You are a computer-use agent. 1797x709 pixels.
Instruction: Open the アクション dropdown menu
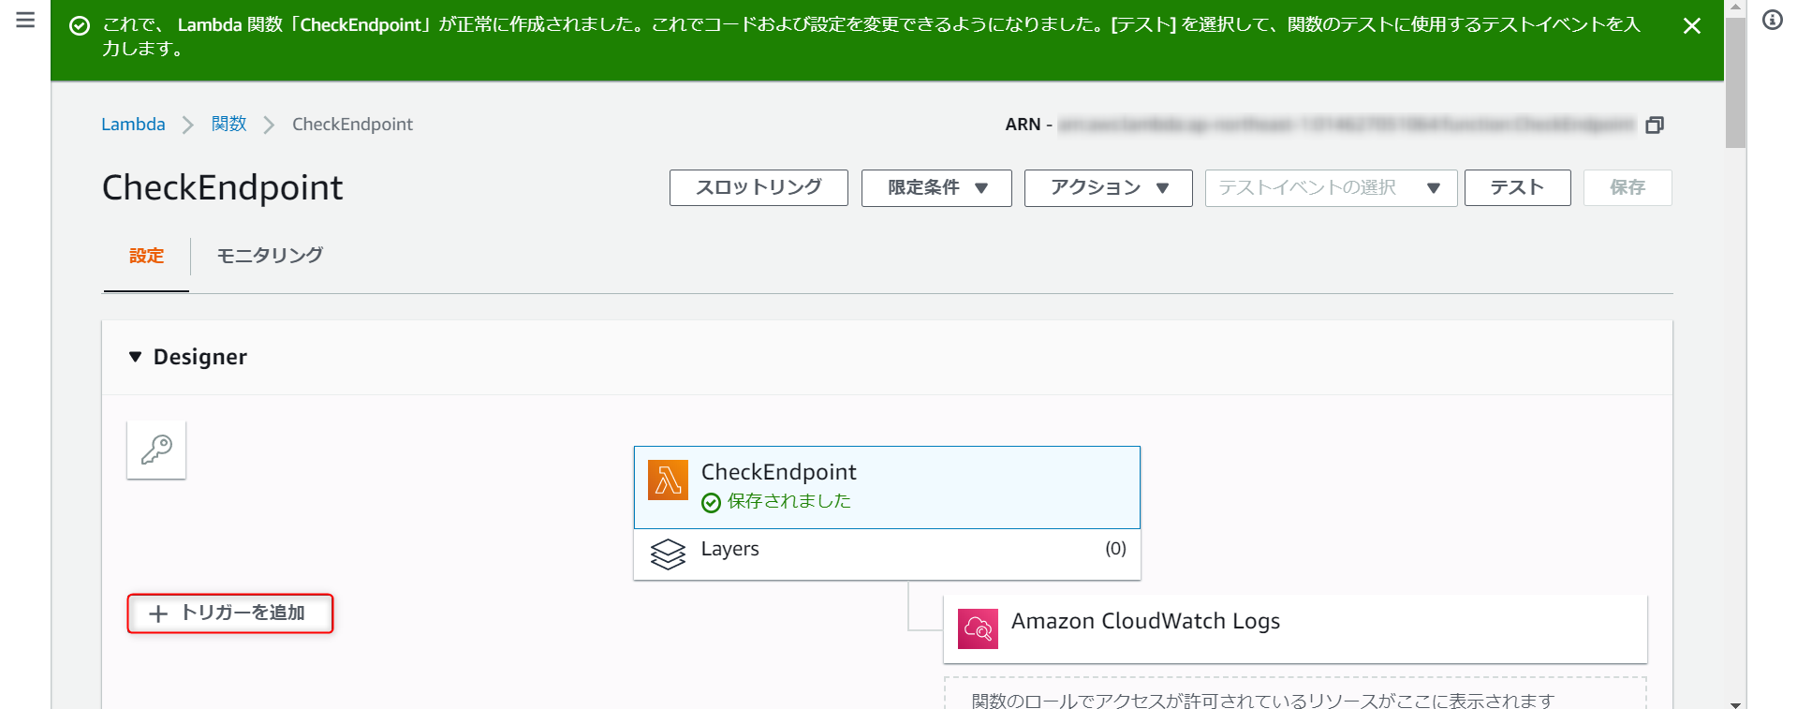tap(1108, 187)
